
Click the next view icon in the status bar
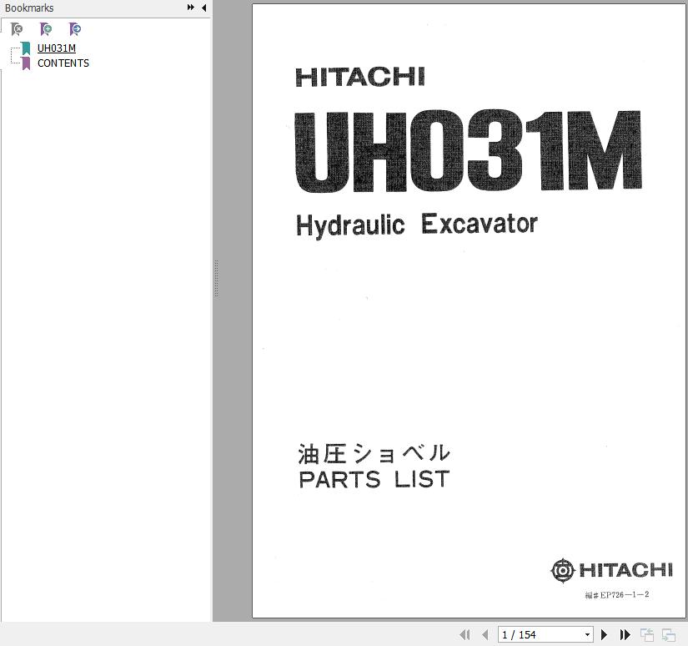coord(668,635)
